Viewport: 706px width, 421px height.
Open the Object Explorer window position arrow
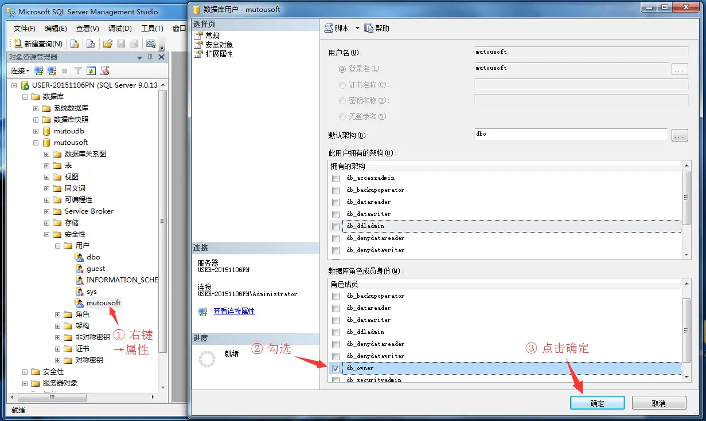point(139,57)
